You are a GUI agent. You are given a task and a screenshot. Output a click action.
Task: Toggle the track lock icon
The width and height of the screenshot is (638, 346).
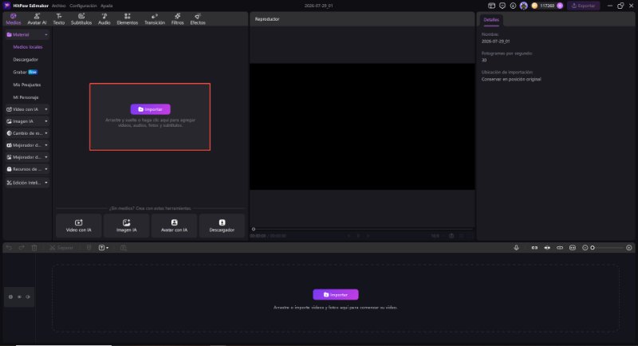click(10, 297)
